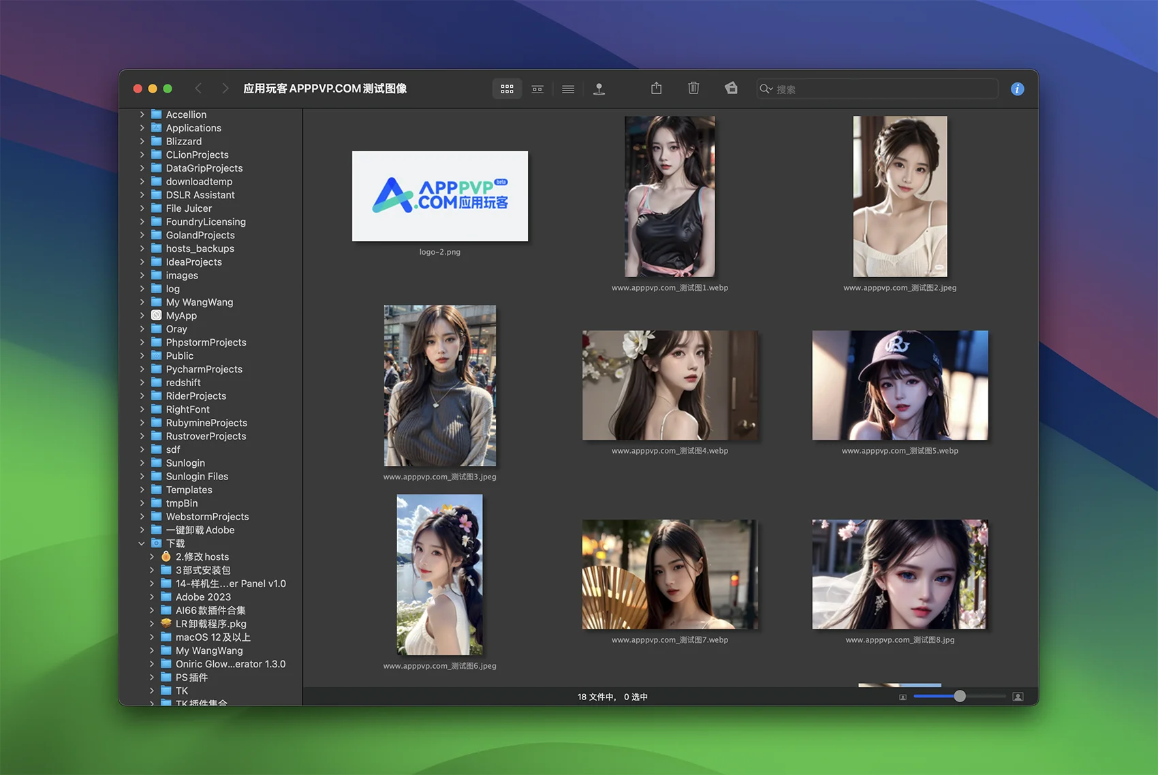The height and width of the screenshot is (775, 1158).
Task: Expand the 2.修改hosts item chevron
Action: coord(152,557)
